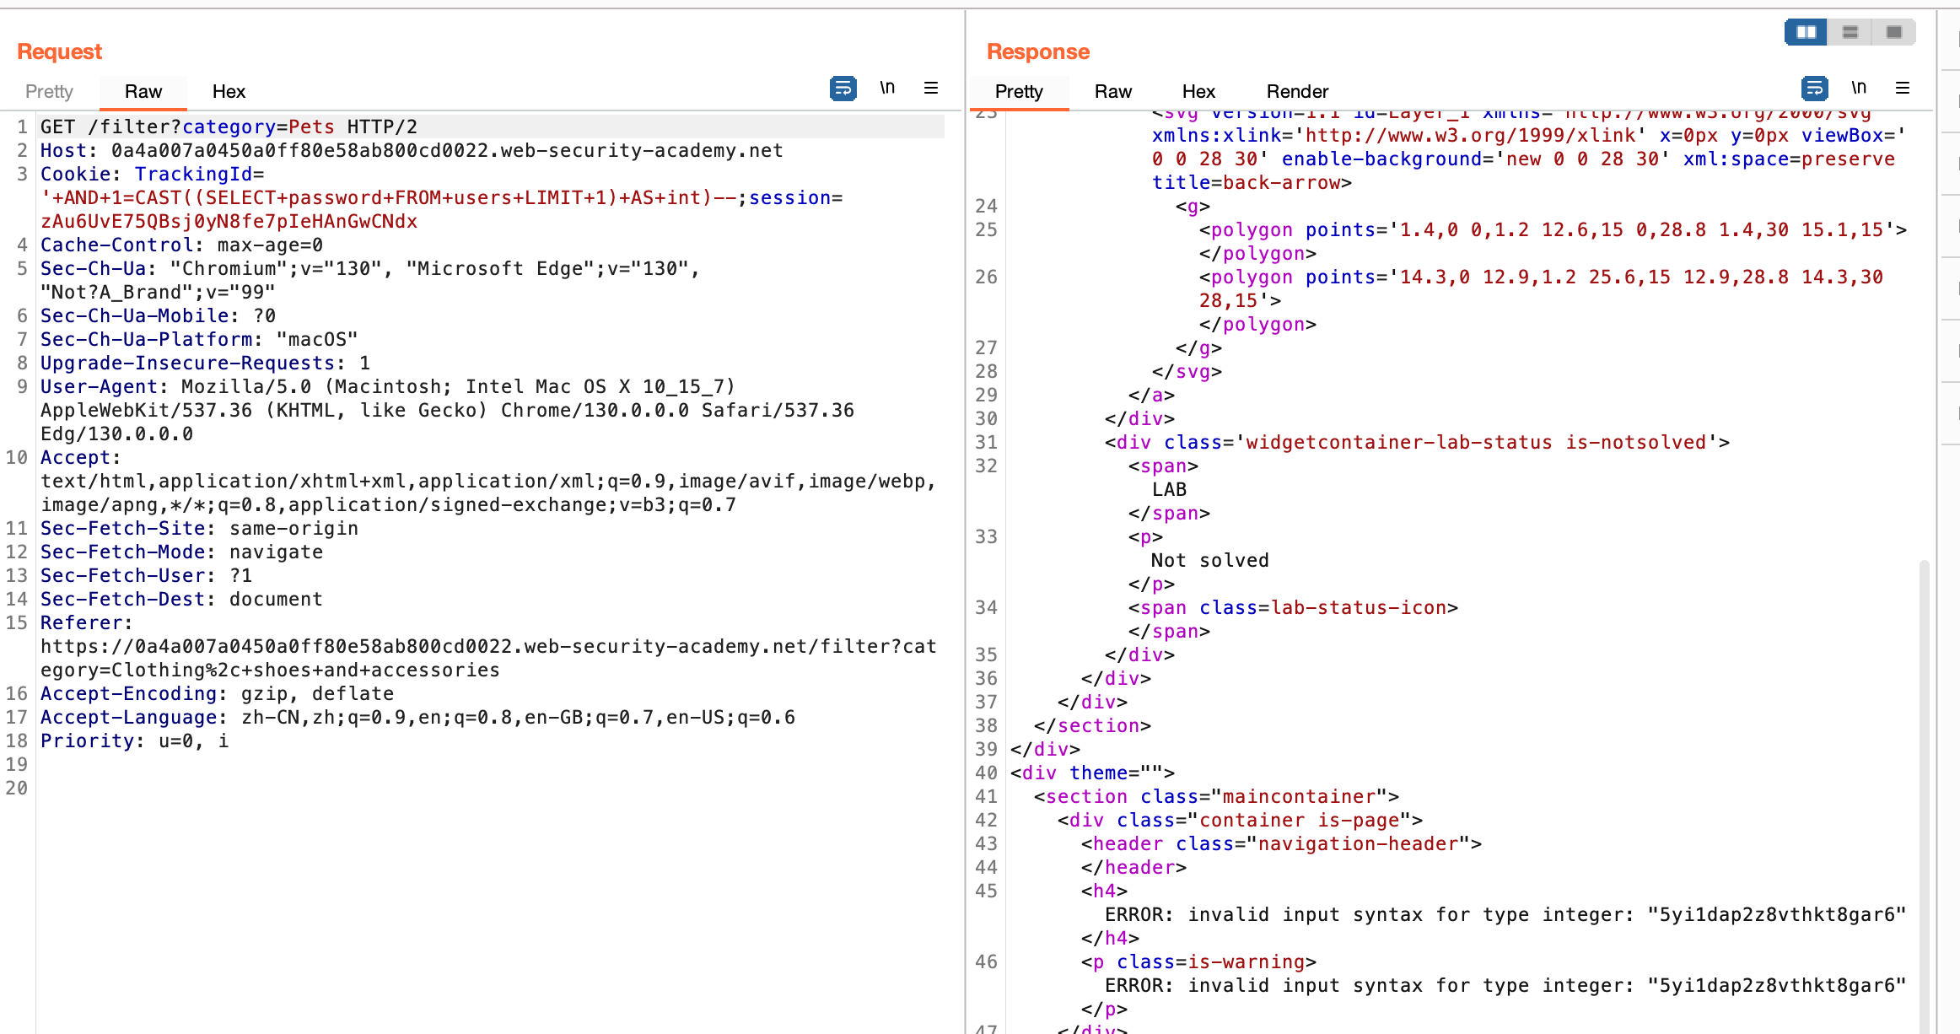Select the Response Pretty tab
This screenshot has height=1034, width=1960.
(1019, 92)
